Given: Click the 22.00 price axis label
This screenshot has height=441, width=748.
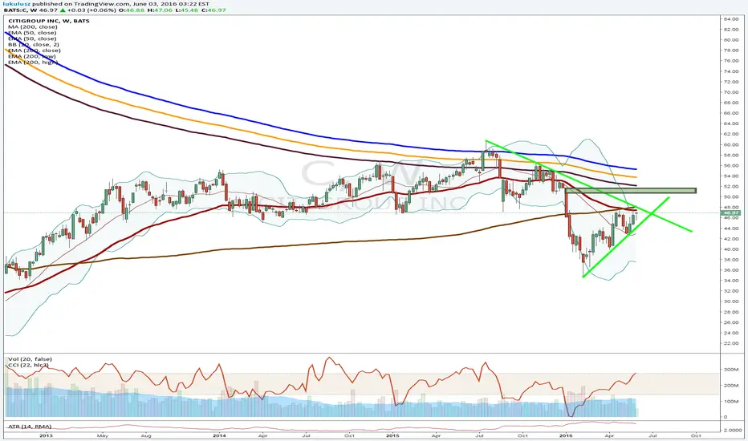Looking at the screenshot, I should point(731,343).
